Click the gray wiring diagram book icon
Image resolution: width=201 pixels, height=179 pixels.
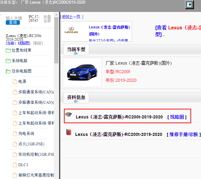tap(69, 114)
